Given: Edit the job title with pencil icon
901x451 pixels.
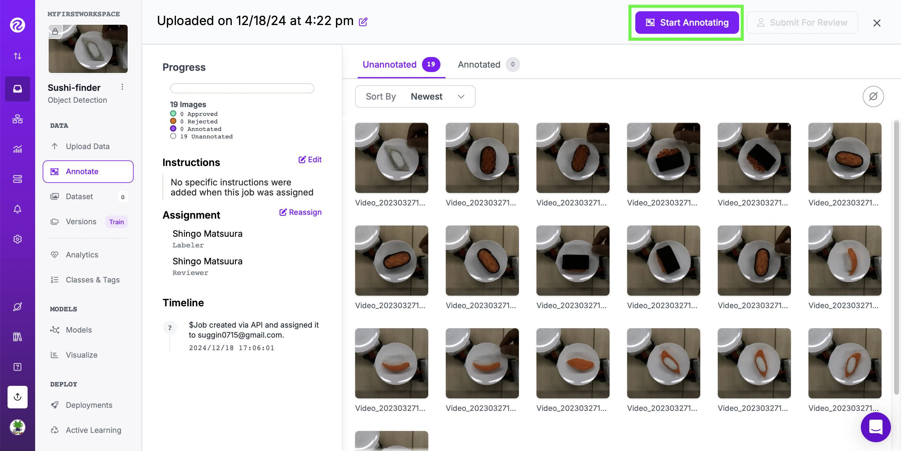Looking at the screenshot, I should point(363,22).
